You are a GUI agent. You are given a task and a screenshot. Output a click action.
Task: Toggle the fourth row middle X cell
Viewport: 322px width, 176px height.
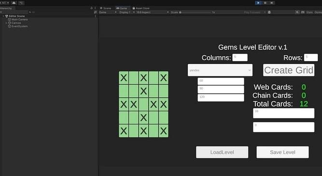click(x=143, y=118)
